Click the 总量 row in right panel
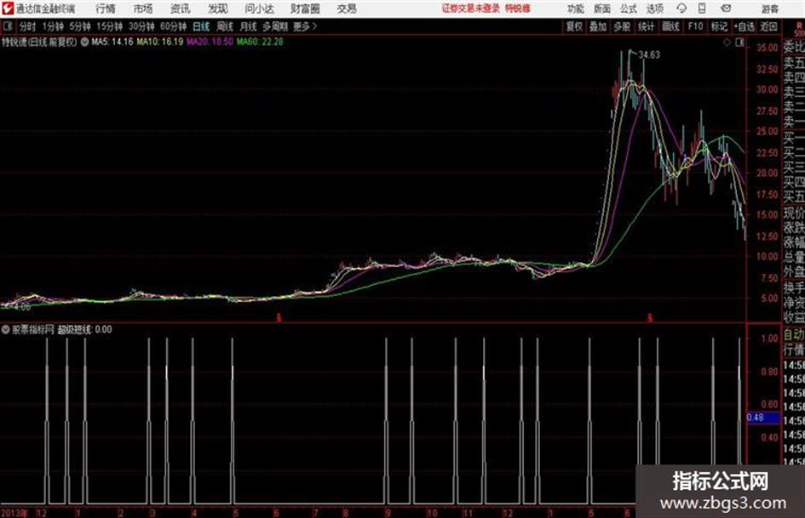 click(x=794, y=257)
